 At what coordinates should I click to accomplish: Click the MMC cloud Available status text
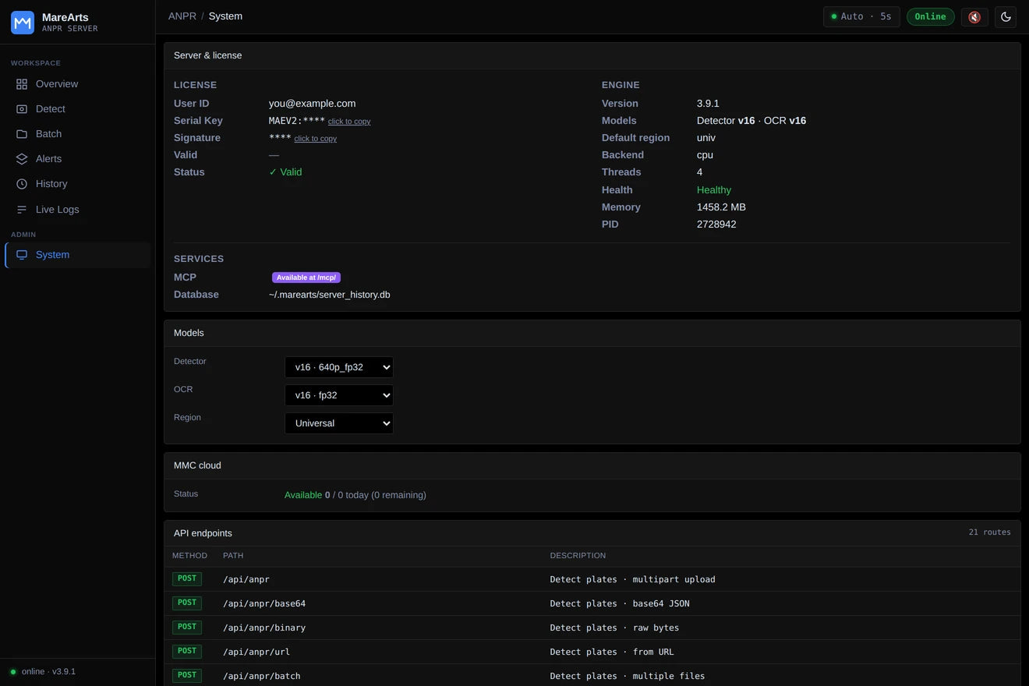(x=303, y=495)
